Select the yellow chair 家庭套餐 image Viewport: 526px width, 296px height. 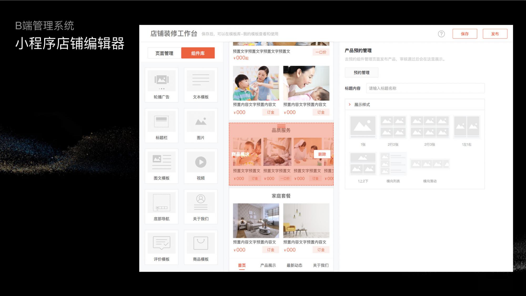tap(306, 221)
